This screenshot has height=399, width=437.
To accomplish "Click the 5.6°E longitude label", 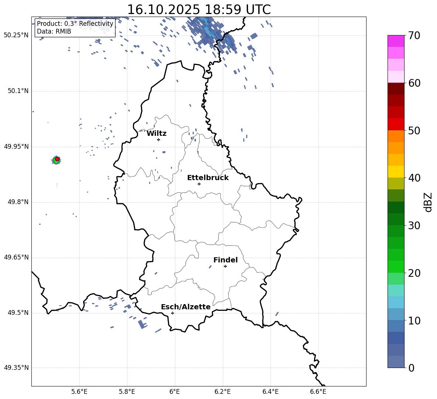I will click(79, 392).
